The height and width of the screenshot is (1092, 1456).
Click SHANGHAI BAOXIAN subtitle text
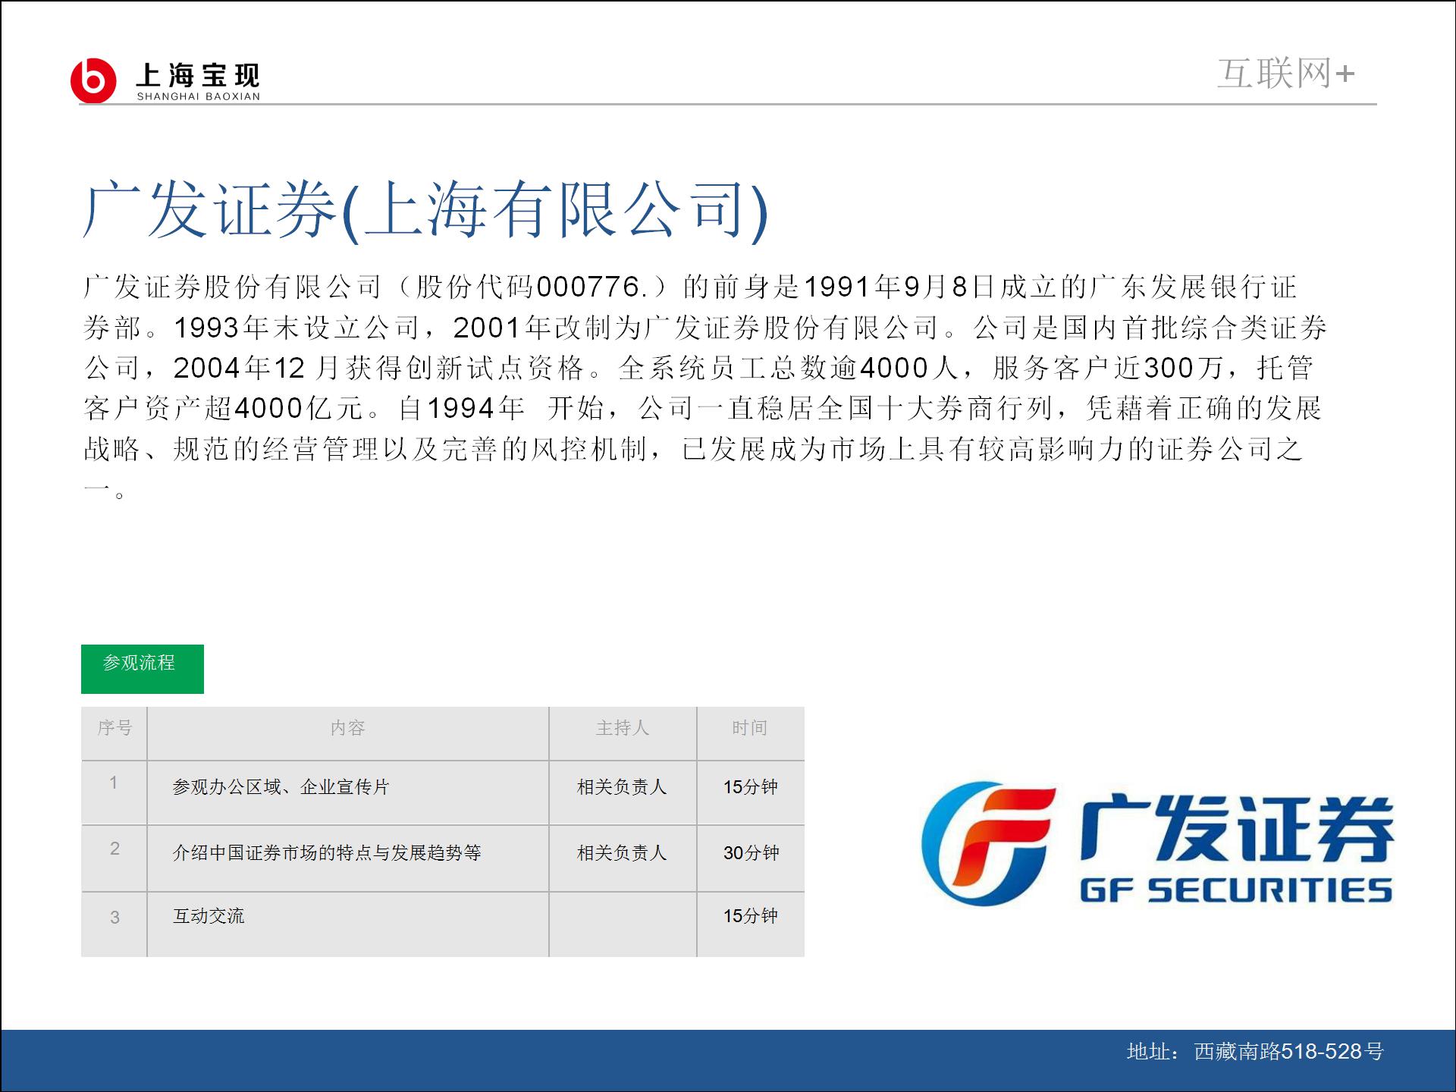(x=198, y=96)
